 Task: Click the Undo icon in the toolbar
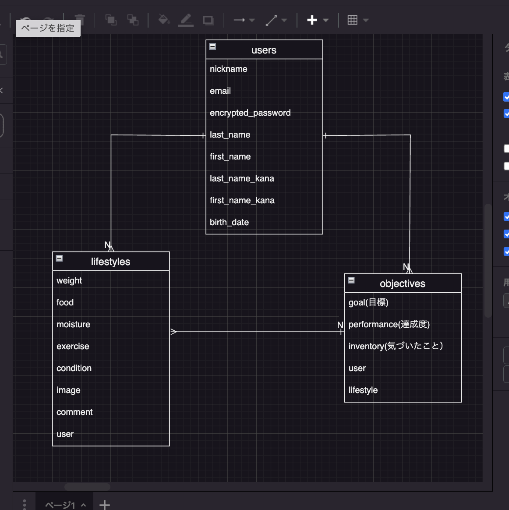pyautogui.click(x=26, y=20)
